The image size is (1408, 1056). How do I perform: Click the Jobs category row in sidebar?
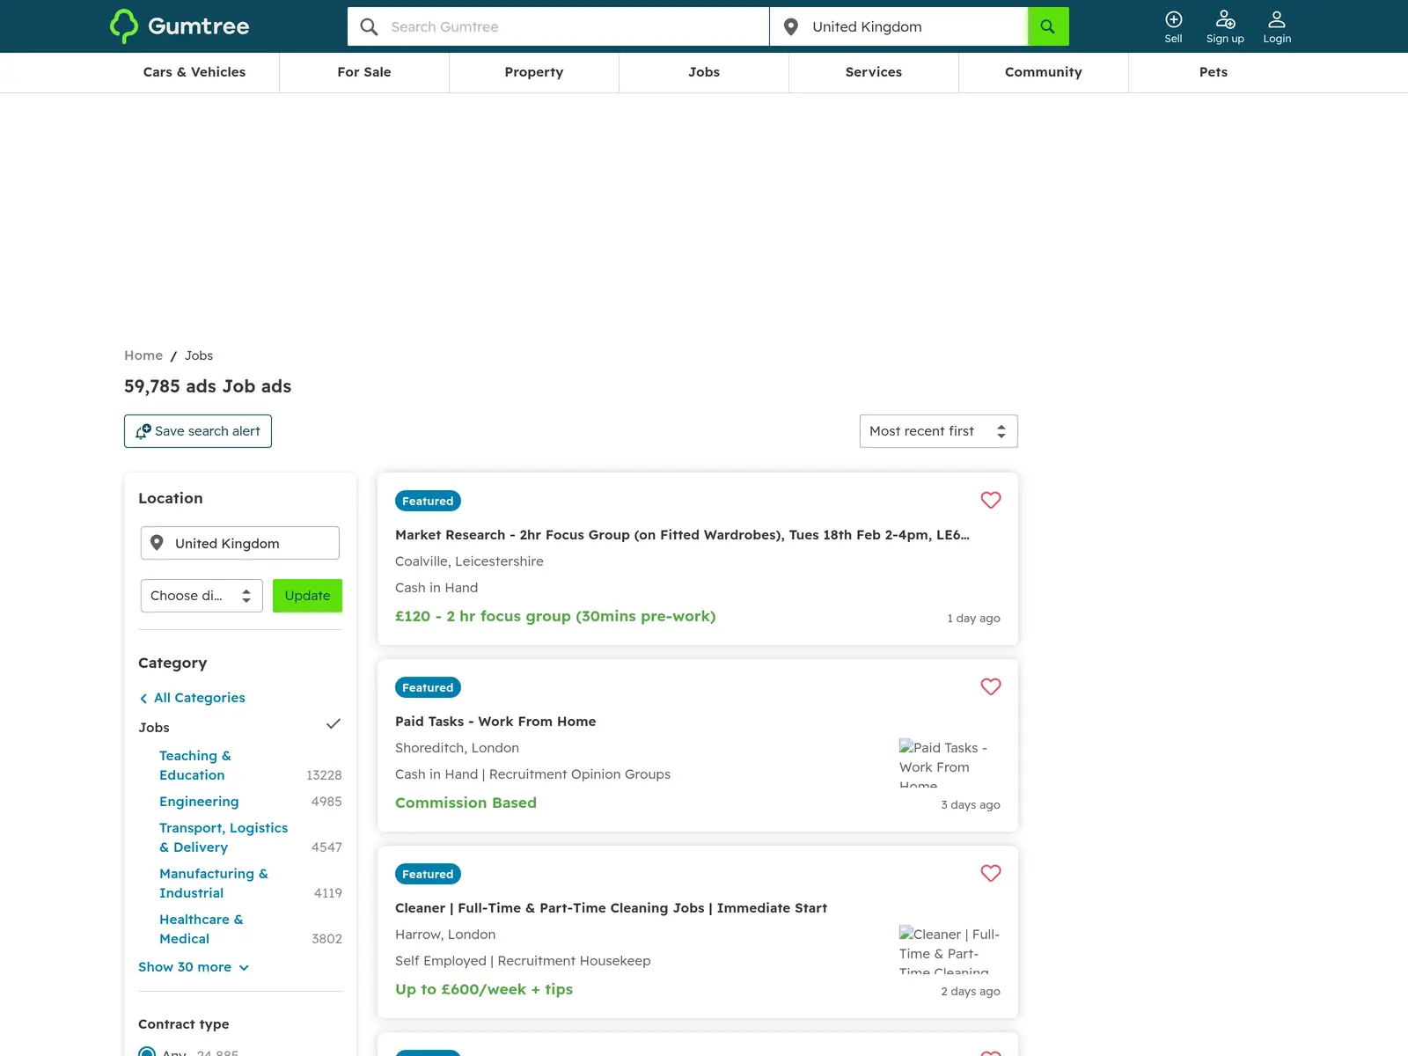pos(240,727)
